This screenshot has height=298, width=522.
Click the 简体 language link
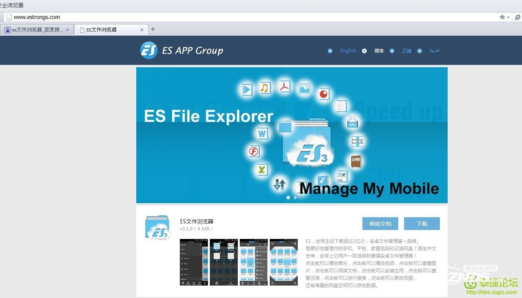click(379, 51)
